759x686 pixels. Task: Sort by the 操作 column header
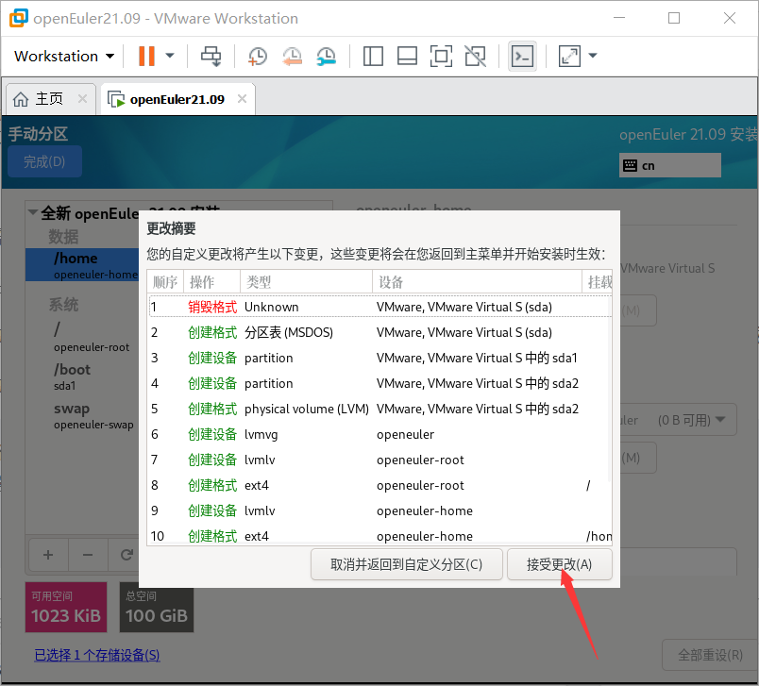tap(212, 282)
